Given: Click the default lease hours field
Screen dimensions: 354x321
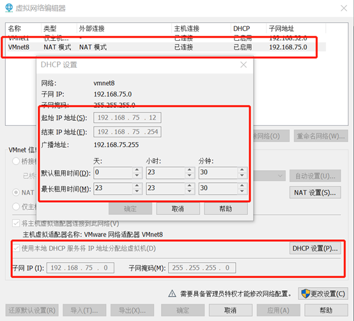Looking at the screenshot, I should (165, 173).
